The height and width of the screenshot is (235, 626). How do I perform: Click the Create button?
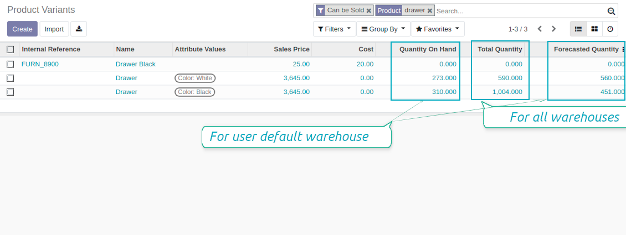tap(22, 29)
